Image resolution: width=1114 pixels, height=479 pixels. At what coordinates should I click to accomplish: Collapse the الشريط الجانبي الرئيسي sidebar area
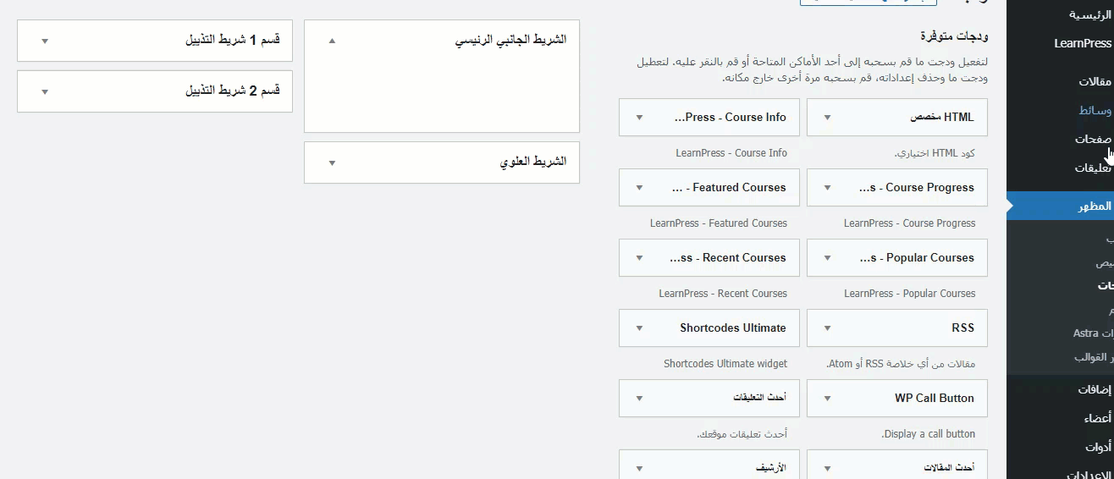pos(332,41)
